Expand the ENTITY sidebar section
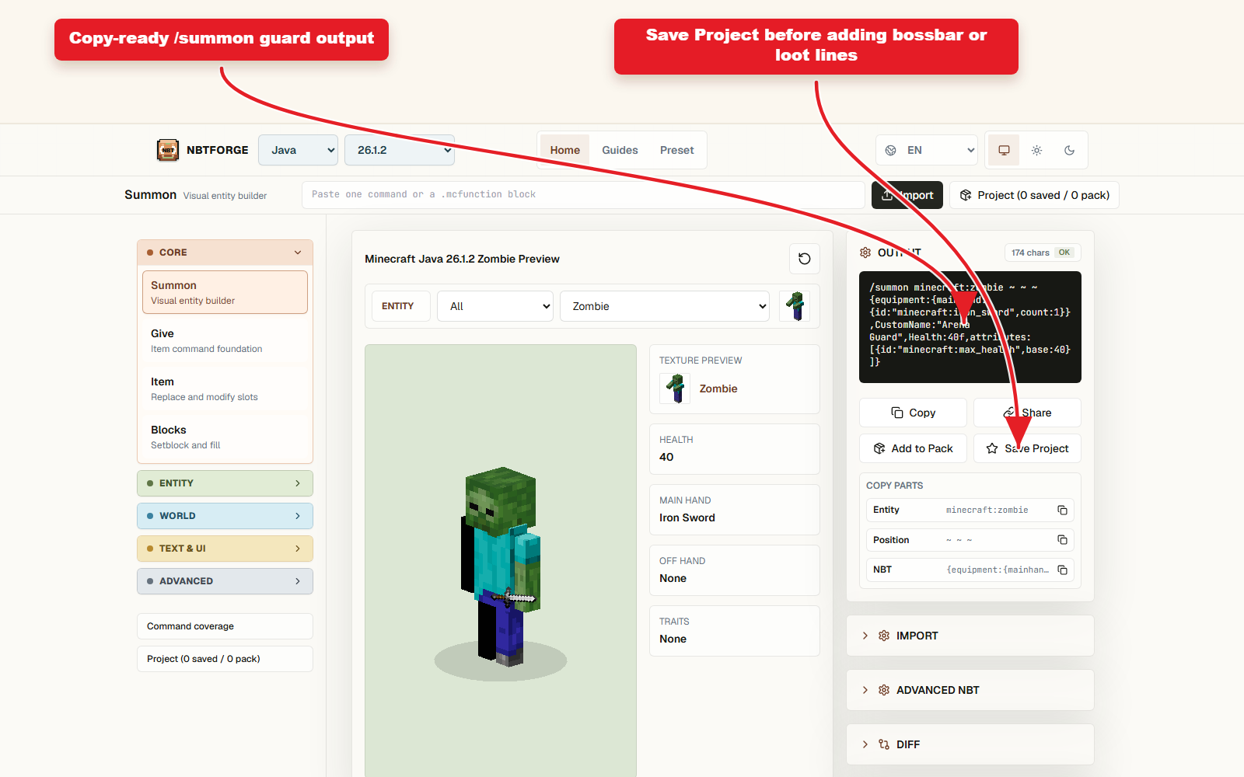Image resolution: width=1244 pixels, height=777 pixels. [225, 483]
